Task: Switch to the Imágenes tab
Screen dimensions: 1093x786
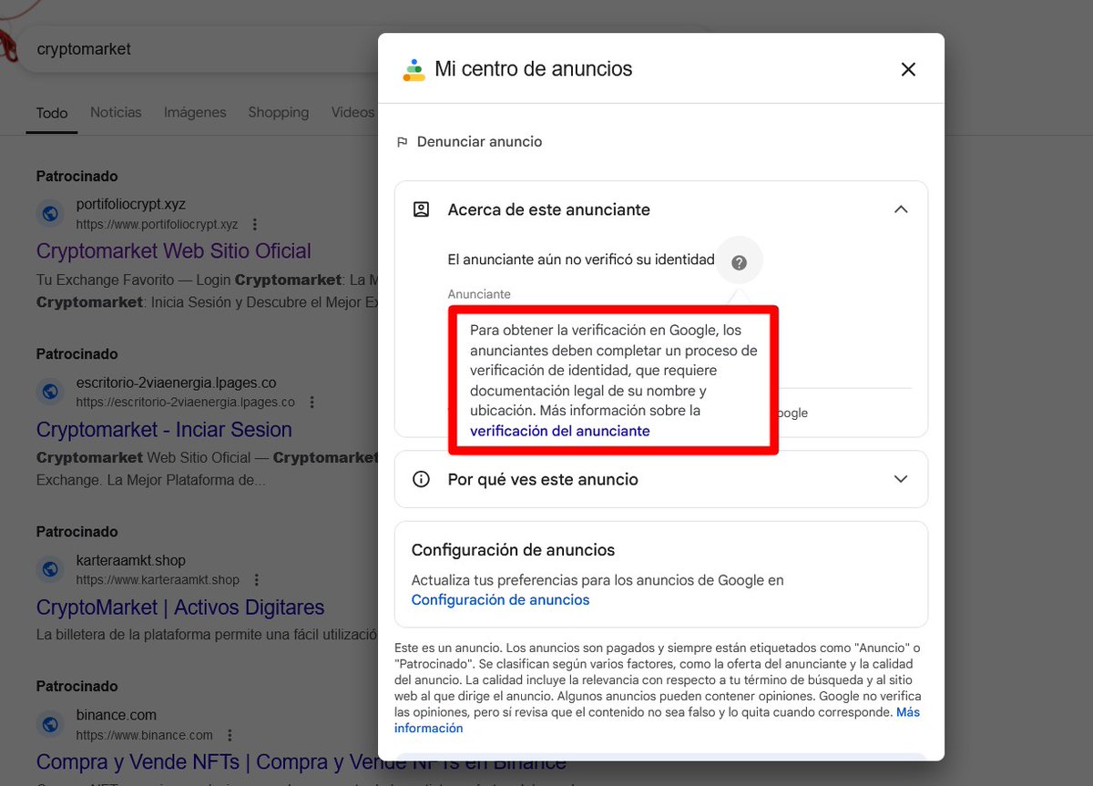Action: [x=195, y=112]
